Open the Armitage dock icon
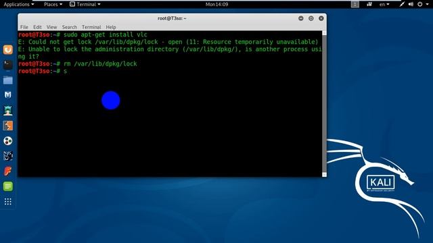This screenshot has width=433, height=243. (7, 111)
